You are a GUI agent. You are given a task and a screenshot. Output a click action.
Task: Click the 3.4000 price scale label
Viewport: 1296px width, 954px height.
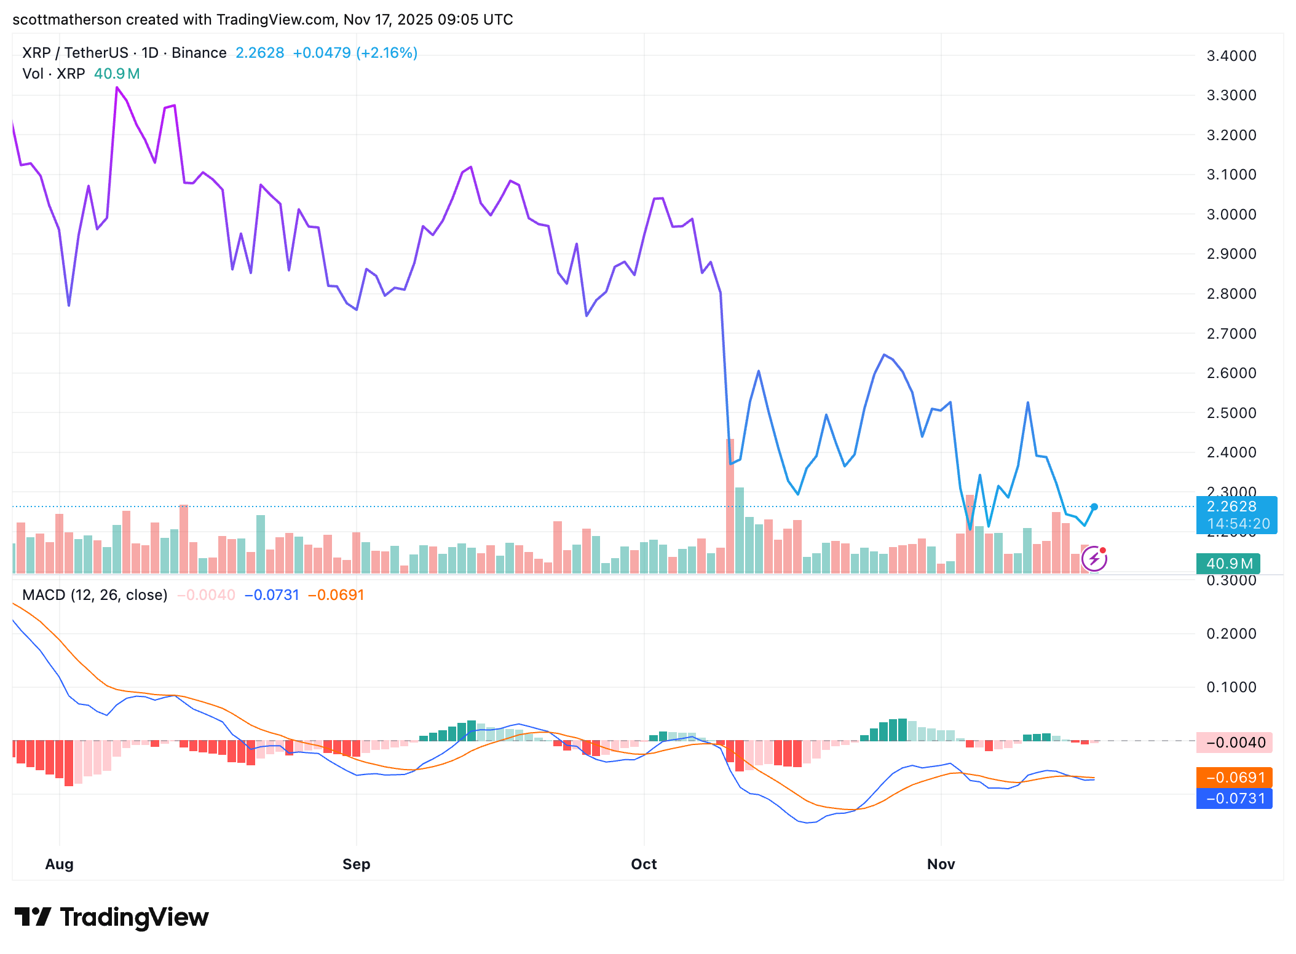(x=1231, y=56)
